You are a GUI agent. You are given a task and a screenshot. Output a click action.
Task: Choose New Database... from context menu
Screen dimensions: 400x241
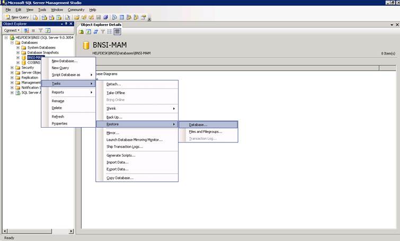68,61
